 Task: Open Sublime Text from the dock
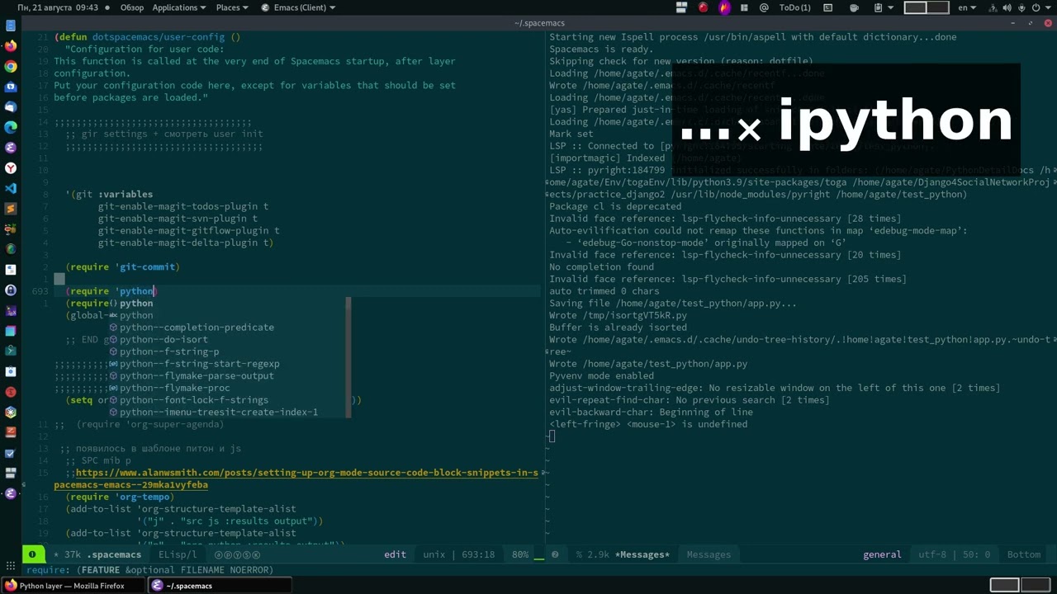click(x=11, y=209)
